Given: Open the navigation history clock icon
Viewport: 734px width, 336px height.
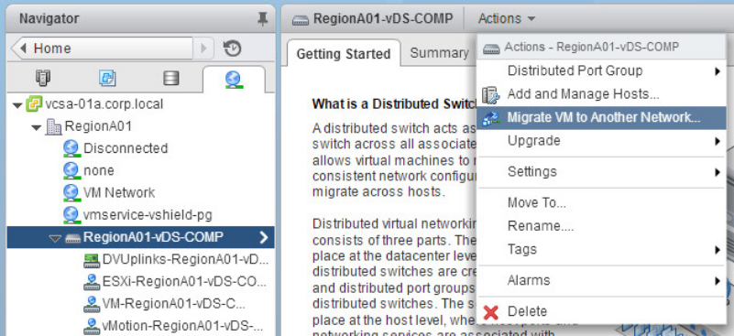Looking at the screenshot, I should coord(232,49).
